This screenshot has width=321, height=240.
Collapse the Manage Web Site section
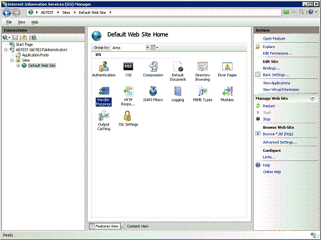(x=312, y=99)
